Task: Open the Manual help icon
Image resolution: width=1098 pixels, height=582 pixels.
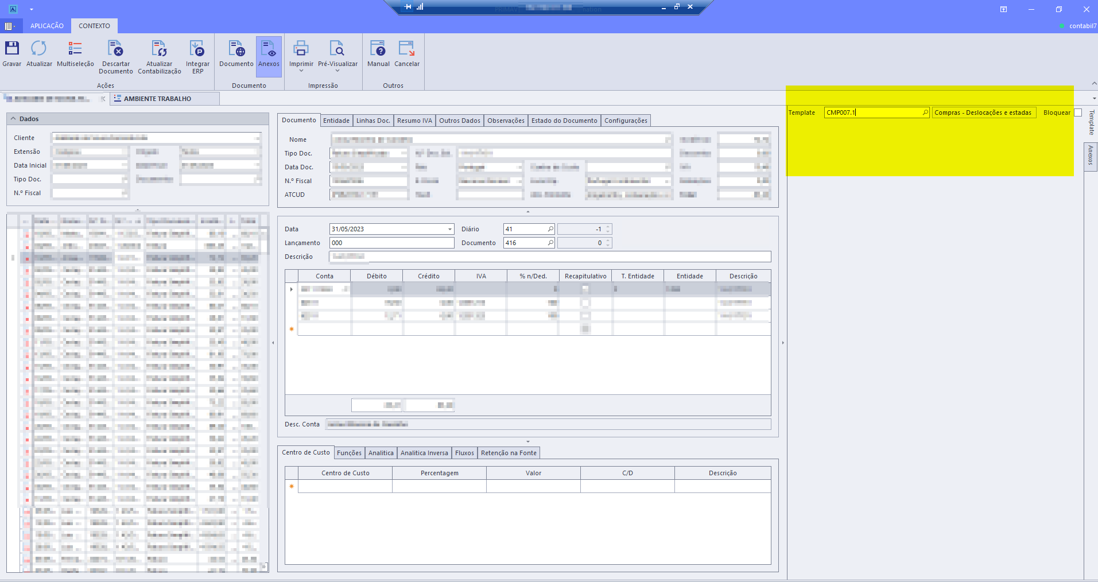Action: [x=378, y=49]
